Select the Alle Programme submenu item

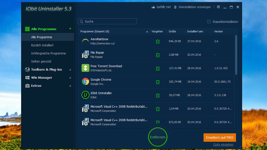[x=48, y=37]
